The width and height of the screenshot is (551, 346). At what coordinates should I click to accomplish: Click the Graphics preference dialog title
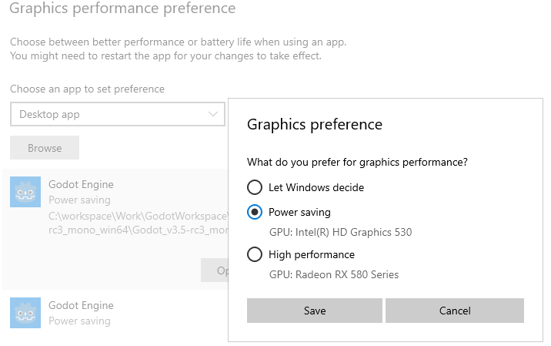click(314, 124)
